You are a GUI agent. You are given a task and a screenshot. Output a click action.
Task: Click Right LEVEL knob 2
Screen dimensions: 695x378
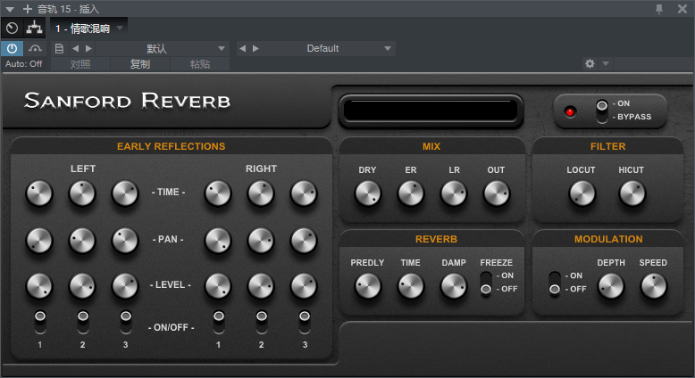point(261,286)
